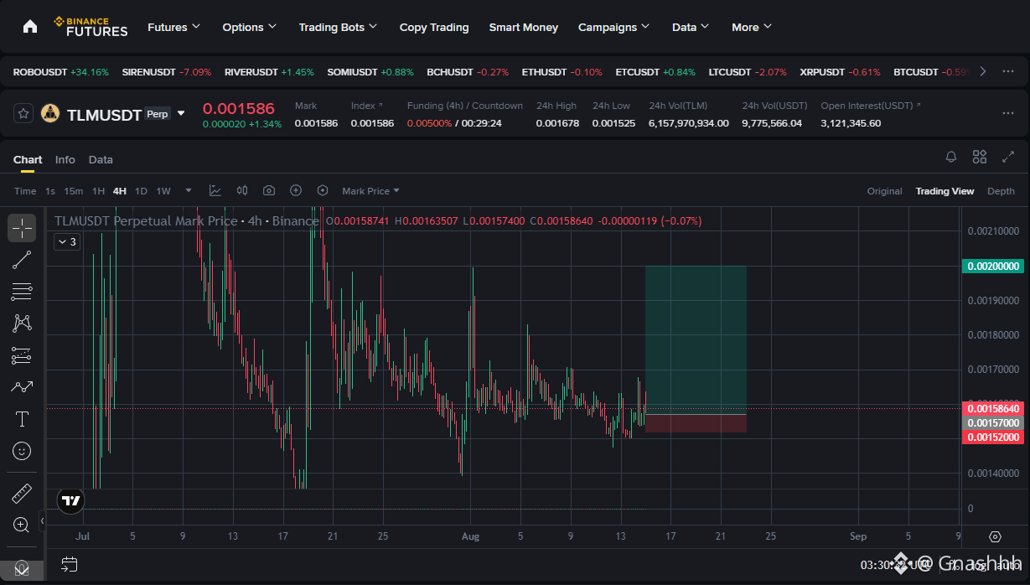1030x585 pixels.
Task: Click the green profit zone of position
Action: [696, 339]
